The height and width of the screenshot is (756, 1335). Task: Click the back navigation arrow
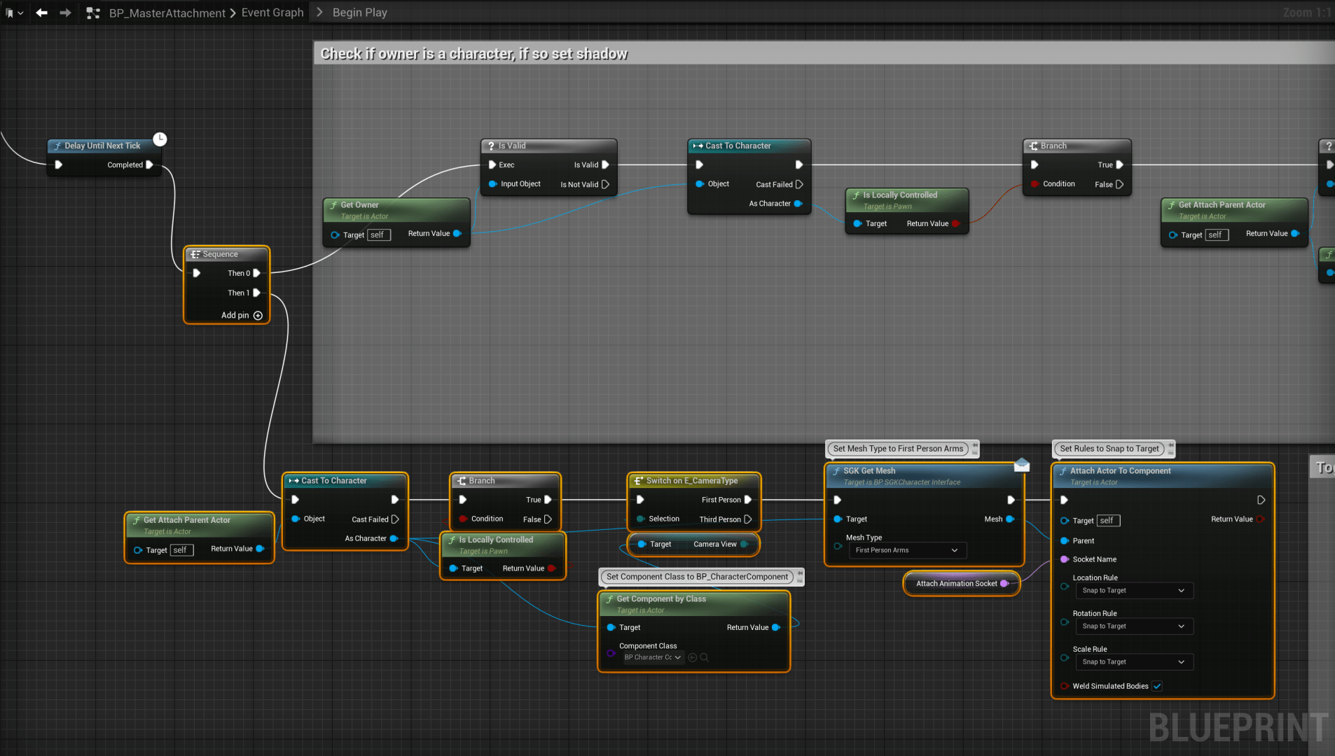pos(42,13)
